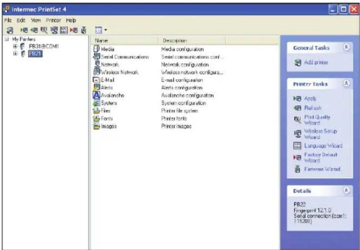Select PB31@COM1 in the printer tree

(43, 46)
